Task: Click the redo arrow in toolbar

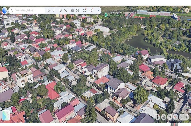Action: [x=54, y=11]
